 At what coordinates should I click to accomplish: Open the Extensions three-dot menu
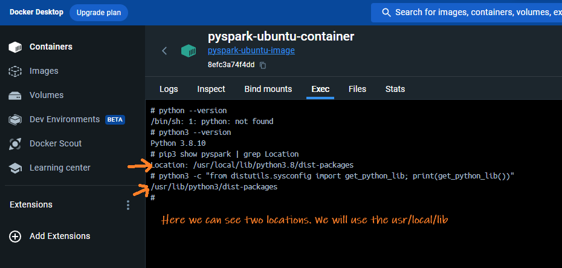click(x=128, y=205)
